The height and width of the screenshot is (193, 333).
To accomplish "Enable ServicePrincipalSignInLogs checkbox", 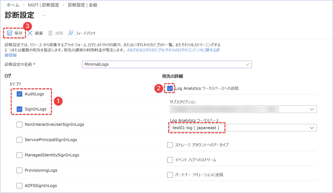I will [x=19, y=140].
